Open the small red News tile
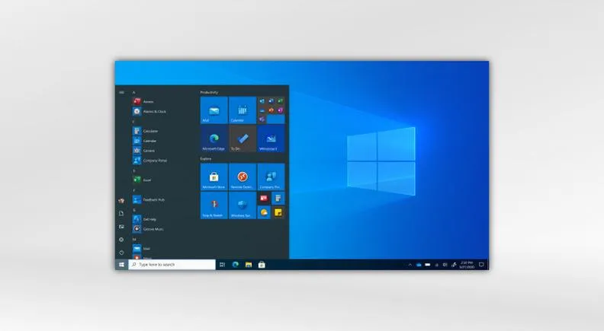Viewport: 604px width, 331px height. coord(264,199)
